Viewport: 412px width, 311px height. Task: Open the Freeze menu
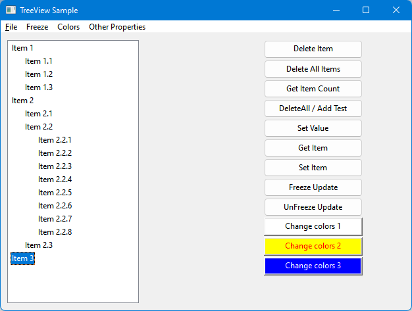tap(37, 27)
